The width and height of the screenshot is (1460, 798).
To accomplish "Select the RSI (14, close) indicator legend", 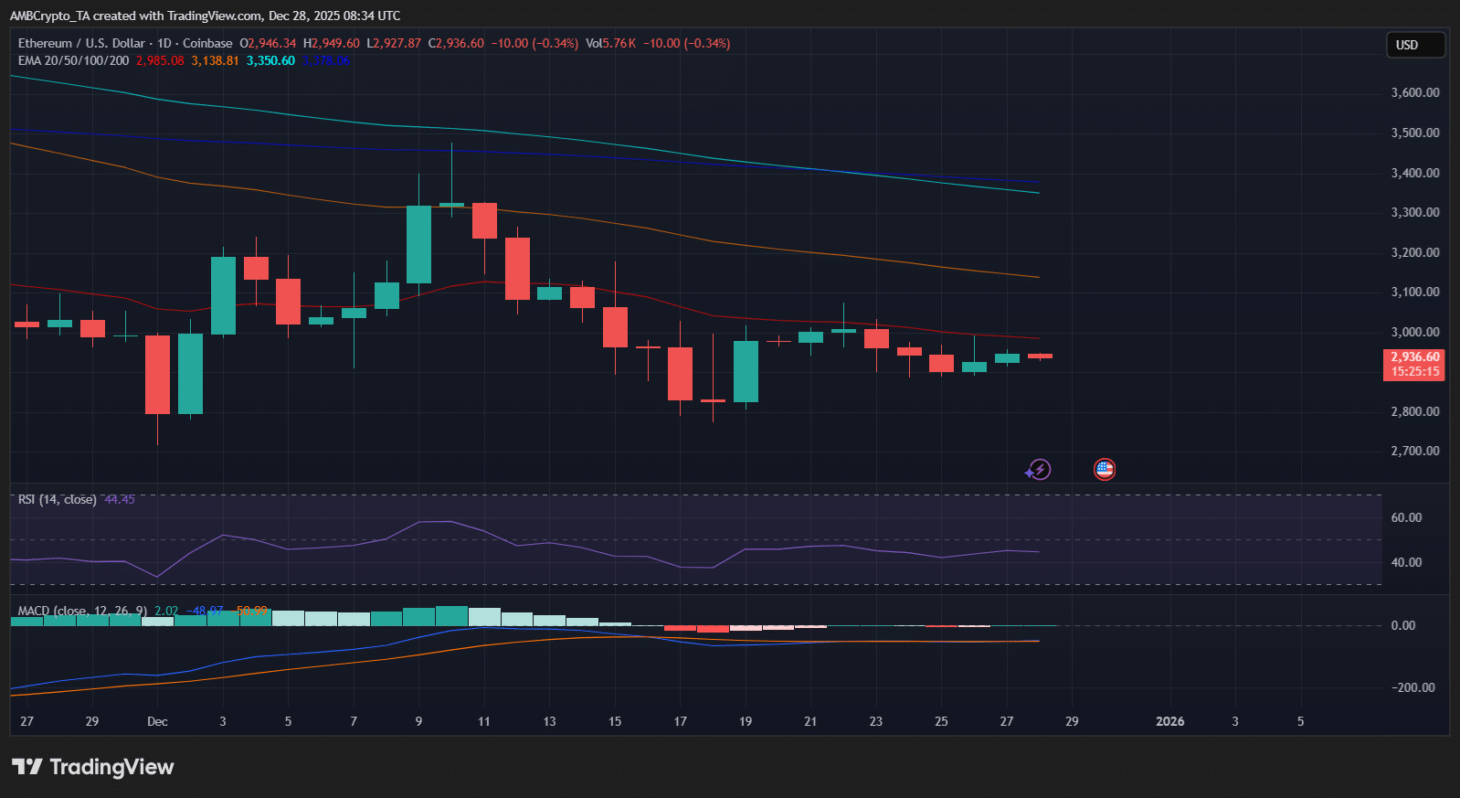I will click(x=58, y=499).
